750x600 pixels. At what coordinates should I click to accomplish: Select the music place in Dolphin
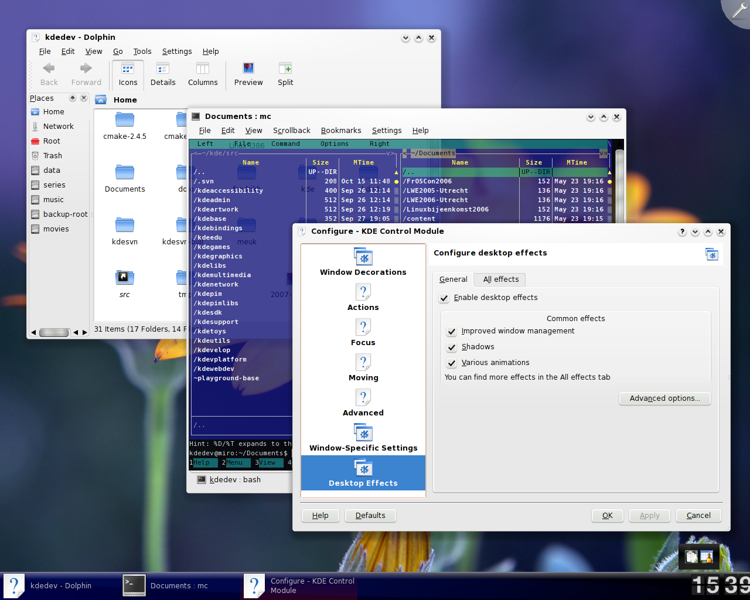pyautogui.click(x=53, y=200)
